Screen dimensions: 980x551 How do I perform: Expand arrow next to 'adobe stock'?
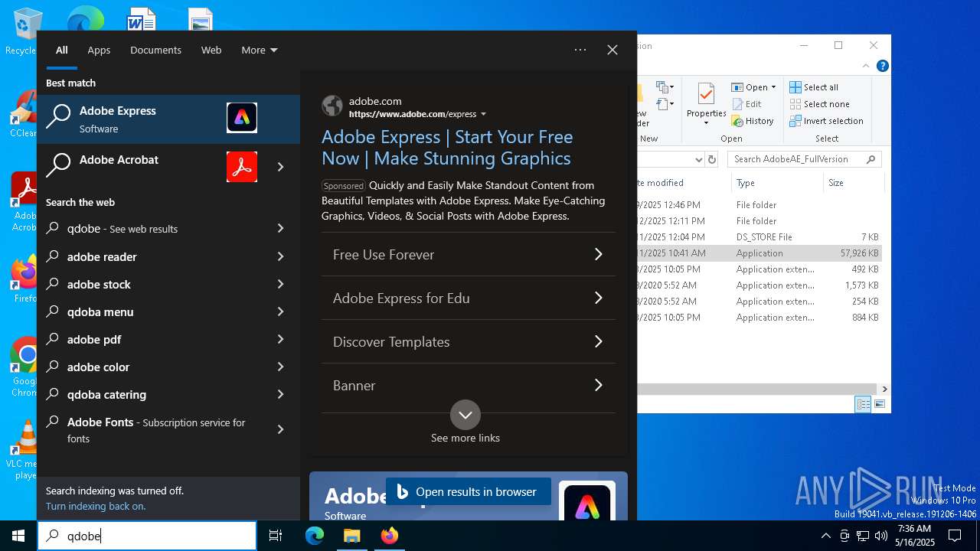(280, 284)
